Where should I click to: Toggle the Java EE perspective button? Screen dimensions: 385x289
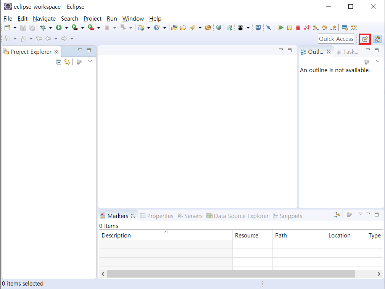pyautogui.click(x=377, y=39)
